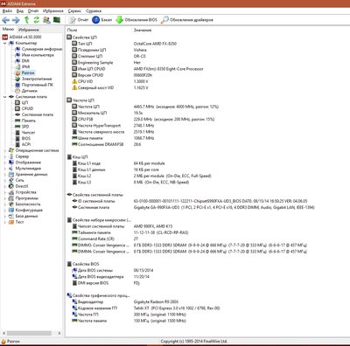Click the driver update magnifier icon

pyautogui.click(x=164, y=20)
